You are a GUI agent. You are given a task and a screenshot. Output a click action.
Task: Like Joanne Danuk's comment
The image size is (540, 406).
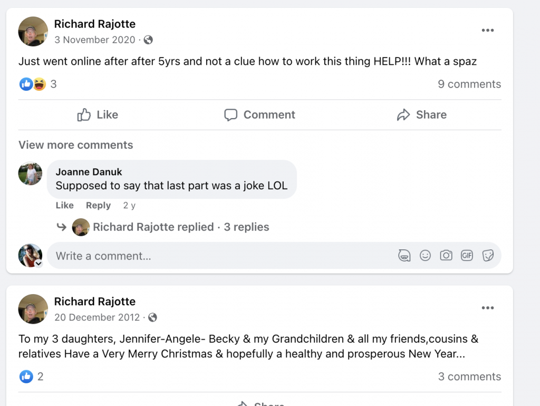65,206
